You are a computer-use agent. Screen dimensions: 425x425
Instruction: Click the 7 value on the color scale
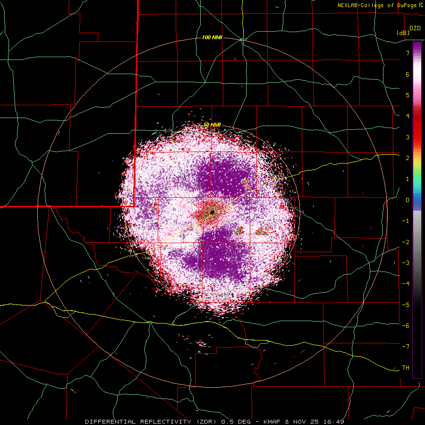pyautogui.click(x=408, y=53)
